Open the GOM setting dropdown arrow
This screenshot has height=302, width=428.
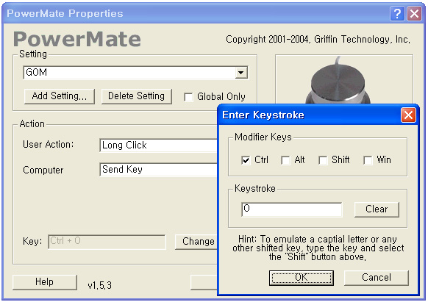point(241,73)
